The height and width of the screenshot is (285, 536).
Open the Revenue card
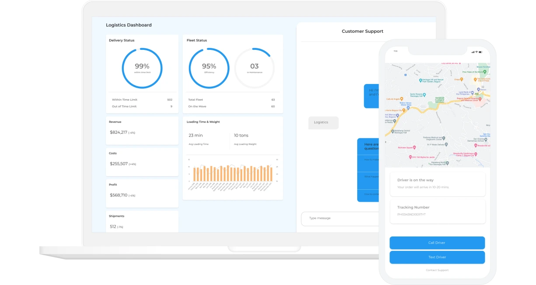pyautogui.click(x=142, y=130)
